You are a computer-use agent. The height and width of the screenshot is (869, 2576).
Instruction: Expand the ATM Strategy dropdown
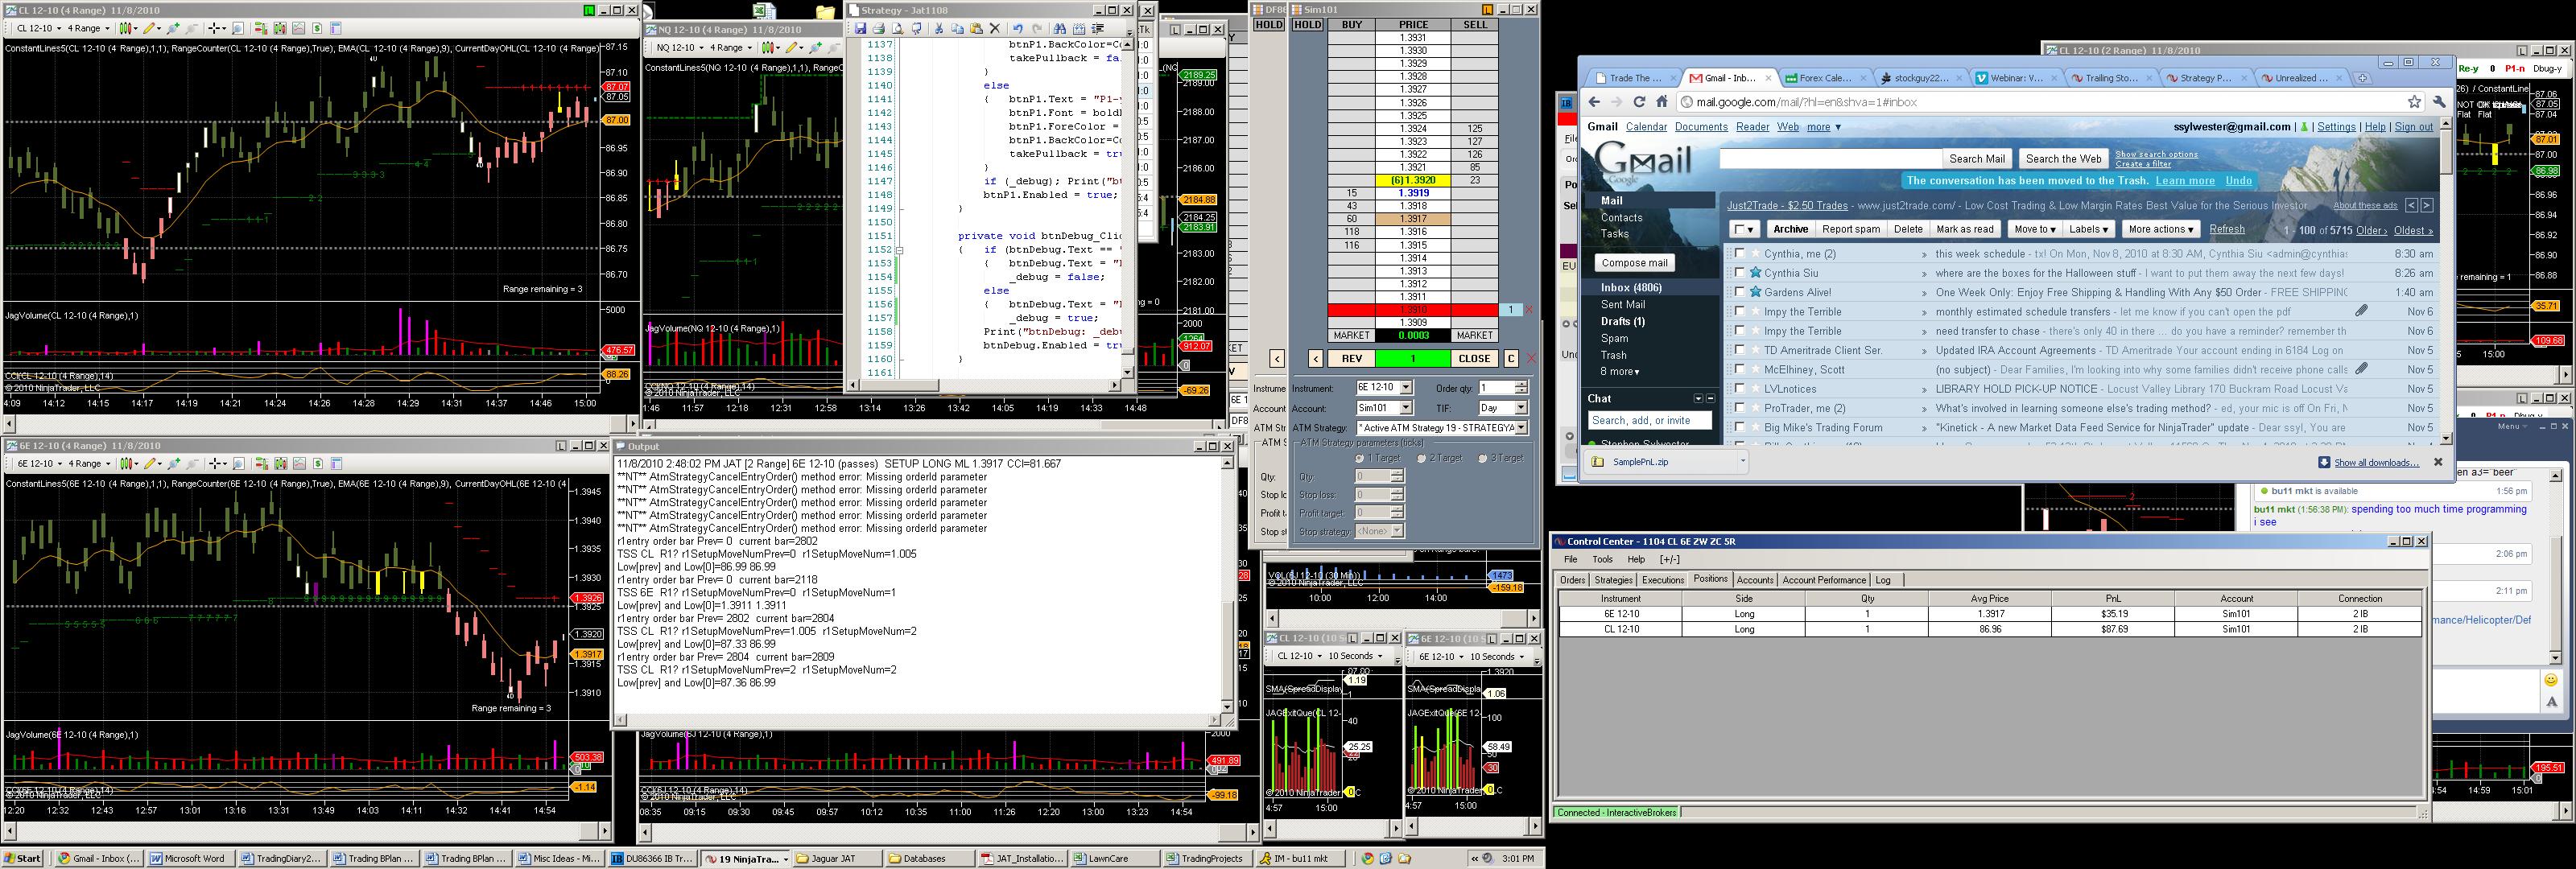[1521, 428]
